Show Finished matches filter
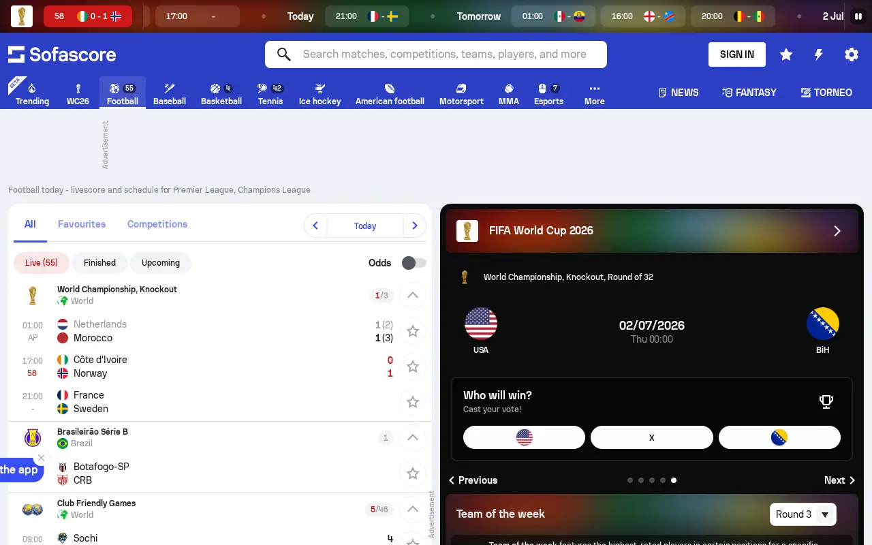 [99, 262]
